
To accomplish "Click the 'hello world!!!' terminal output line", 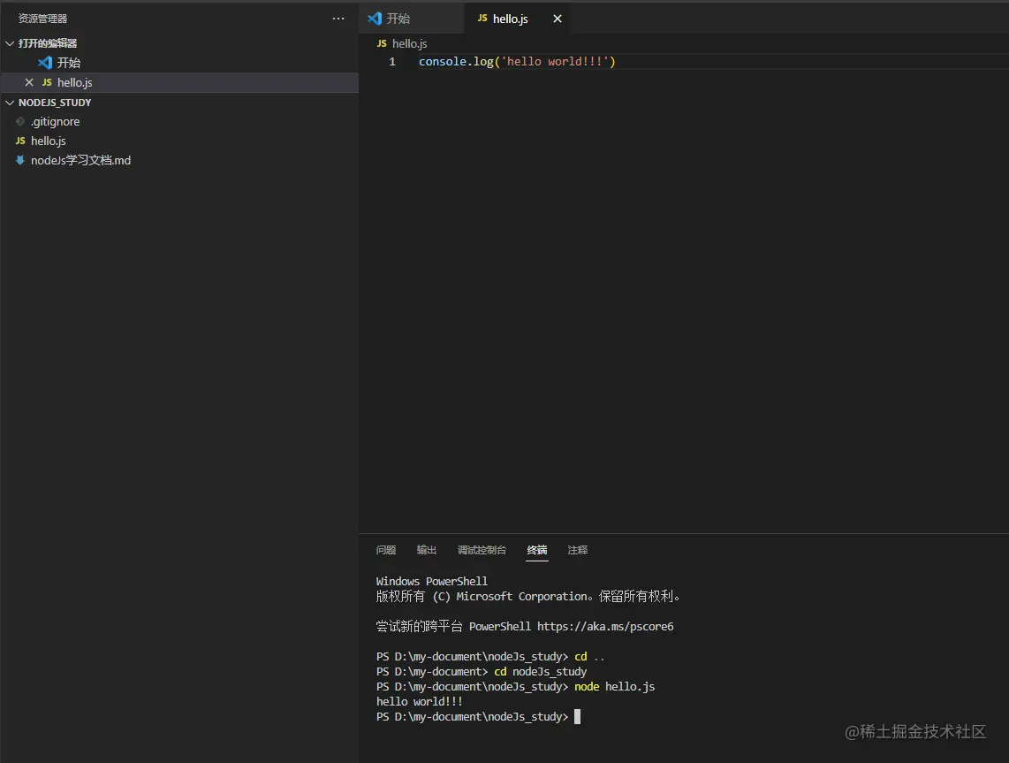I will tap(420, 702).
